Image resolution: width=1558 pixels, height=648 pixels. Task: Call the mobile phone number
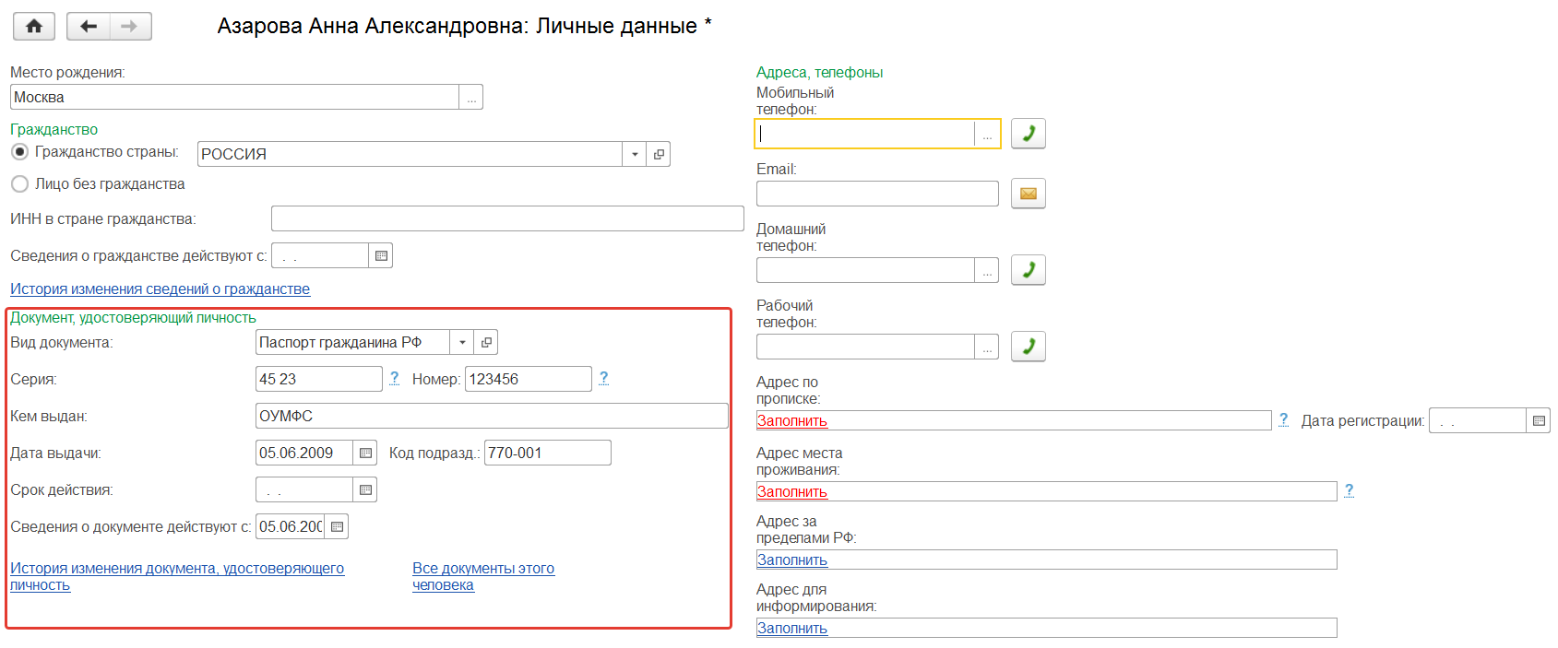(x=1028, y=134)
